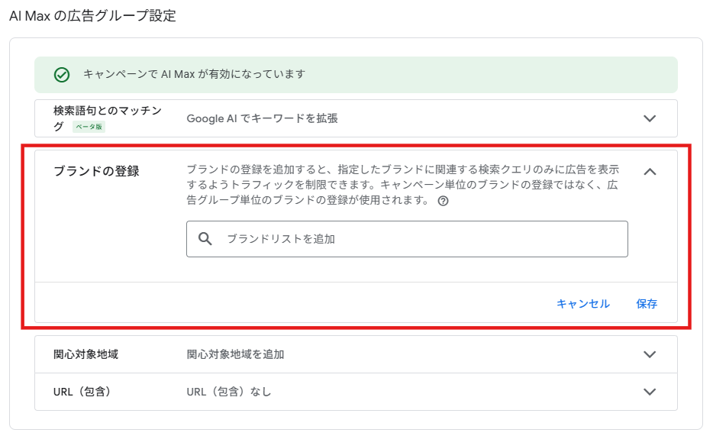Image resolution: width=713 pixels, height=436 pixels.
Task: Expand the URL(包含) section chevron
Action: (650, 392)
